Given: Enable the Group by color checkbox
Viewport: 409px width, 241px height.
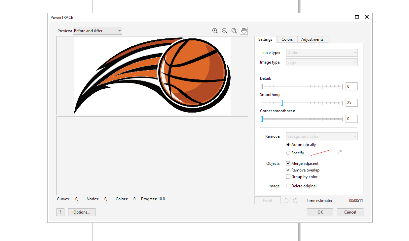Looking at the screenshot, I should point(288,177).
